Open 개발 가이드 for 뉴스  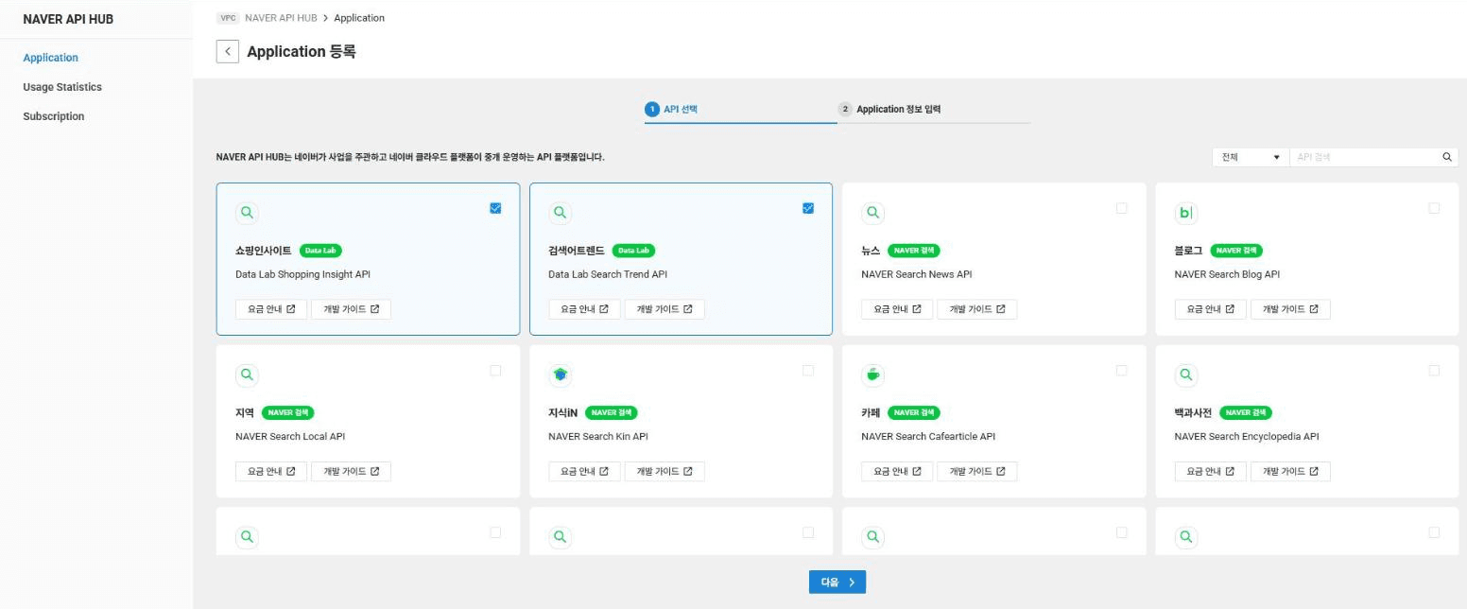(x=977, y=309)
